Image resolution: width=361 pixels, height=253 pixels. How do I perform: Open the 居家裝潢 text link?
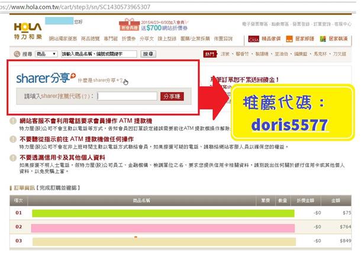[x=338, y=39]
